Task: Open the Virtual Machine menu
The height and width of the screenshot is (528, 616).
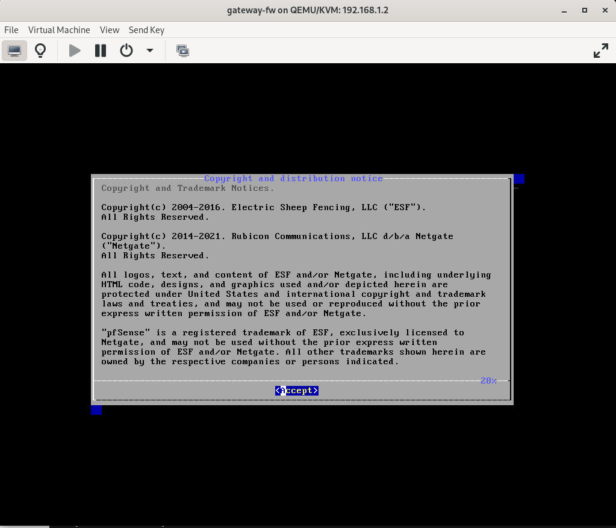Action: [x=59, y=30]
